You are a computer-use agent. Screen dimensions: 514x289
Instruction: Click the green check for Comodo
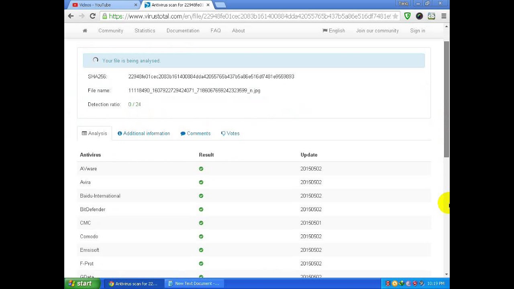pyautogui.click(x=201, y=236)
